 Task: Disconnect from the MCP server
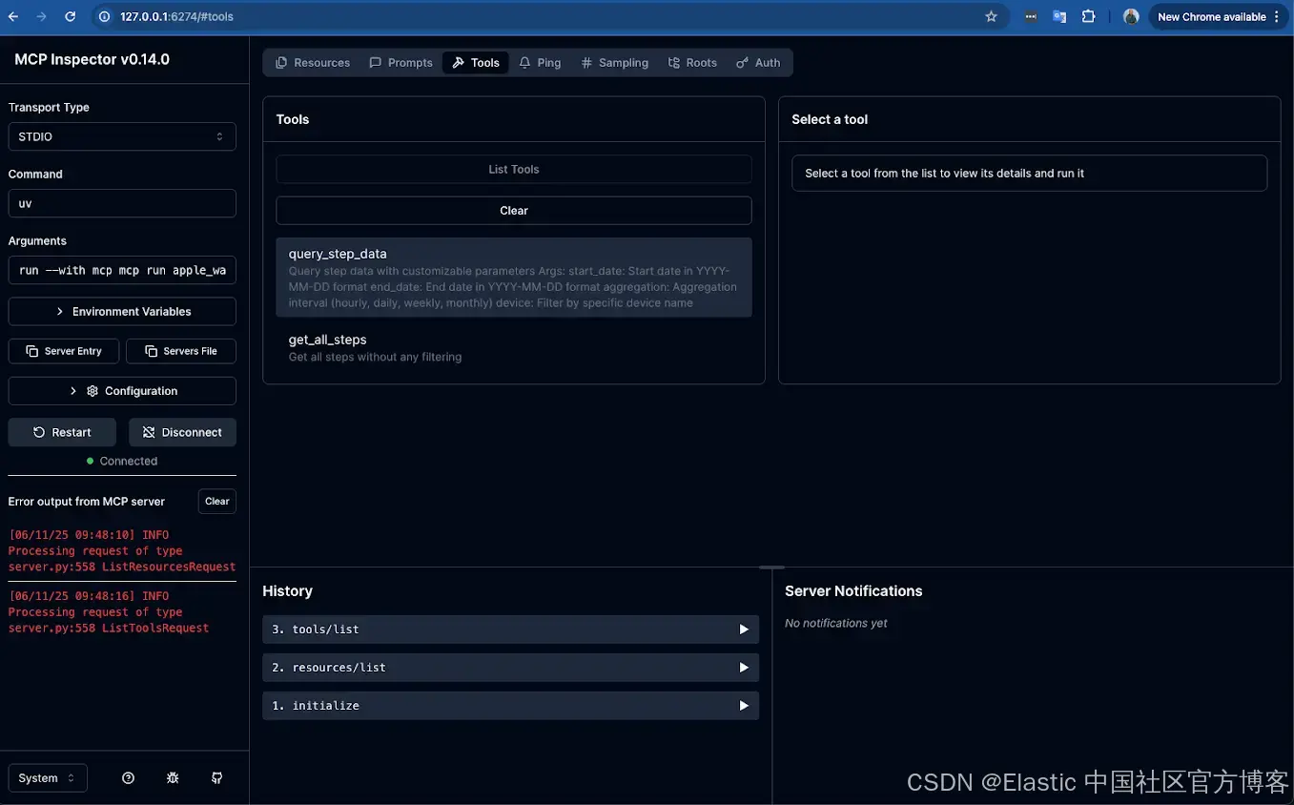pos(182,432)
